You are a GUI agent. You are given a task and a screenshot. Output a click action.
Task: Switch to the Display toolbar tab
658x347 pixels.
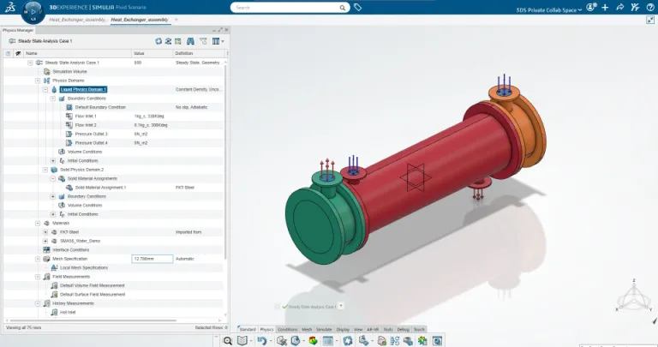pyautogui.click(x=343, y=329)
